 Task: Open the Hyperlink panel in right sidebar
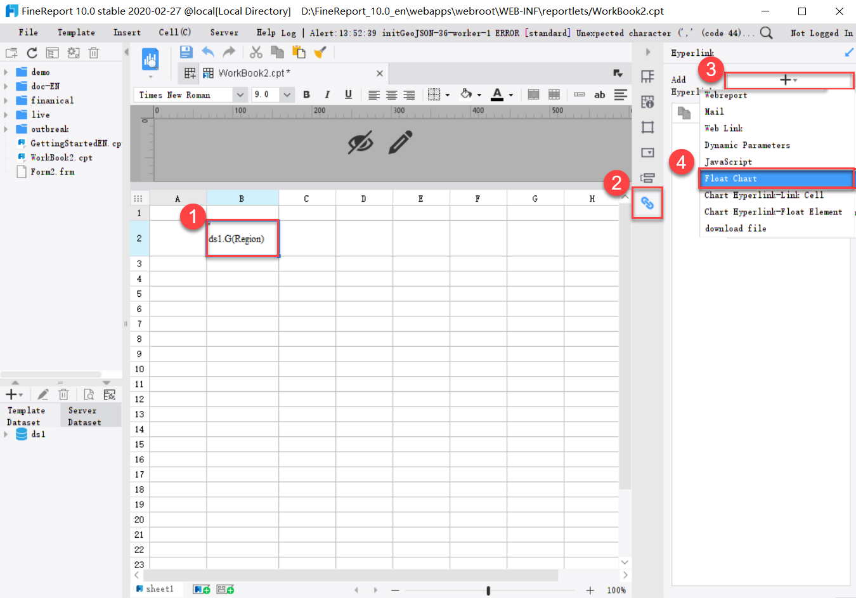click(647, 203)
